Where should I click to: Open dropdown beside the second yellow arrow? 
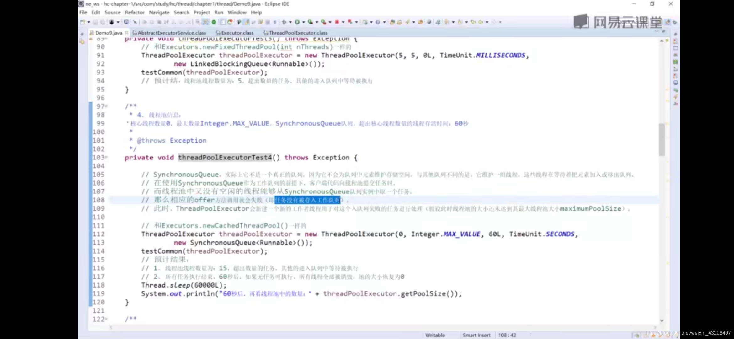pyautogui.click(x=487, y=22)
